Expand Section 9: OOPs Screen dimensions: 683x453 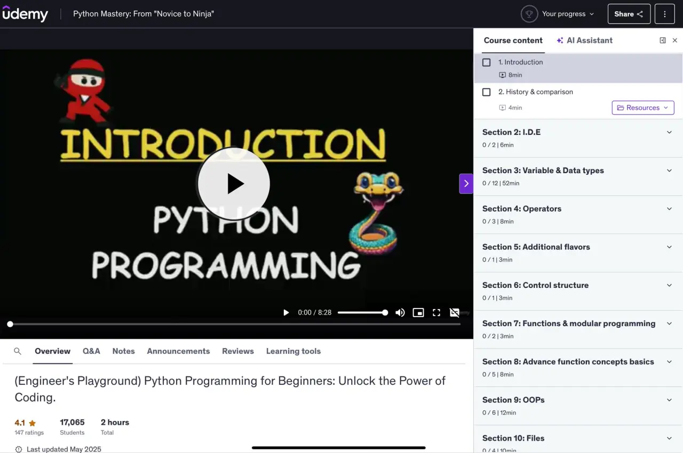[578, 406]
